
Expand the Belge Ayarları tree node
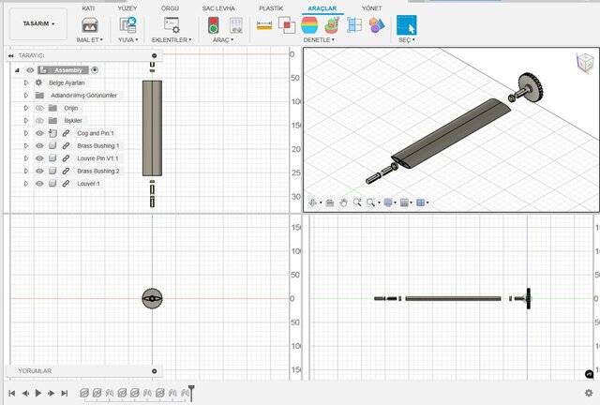point(26,82)
